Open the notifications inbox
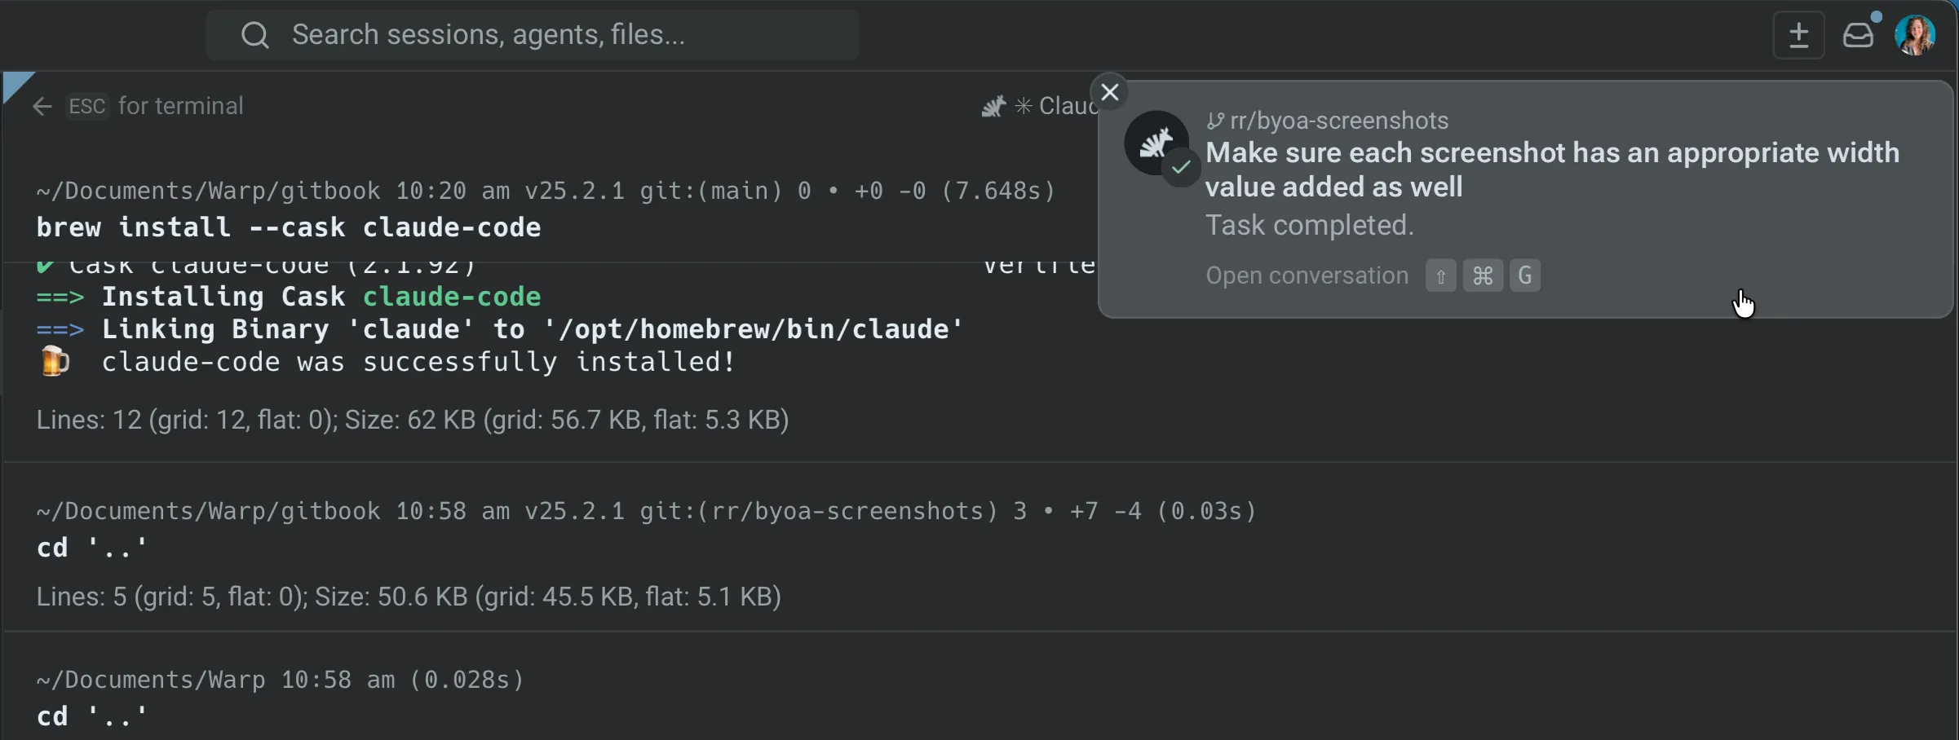This screenshot has height=740, width=1959. point(1860,34)
